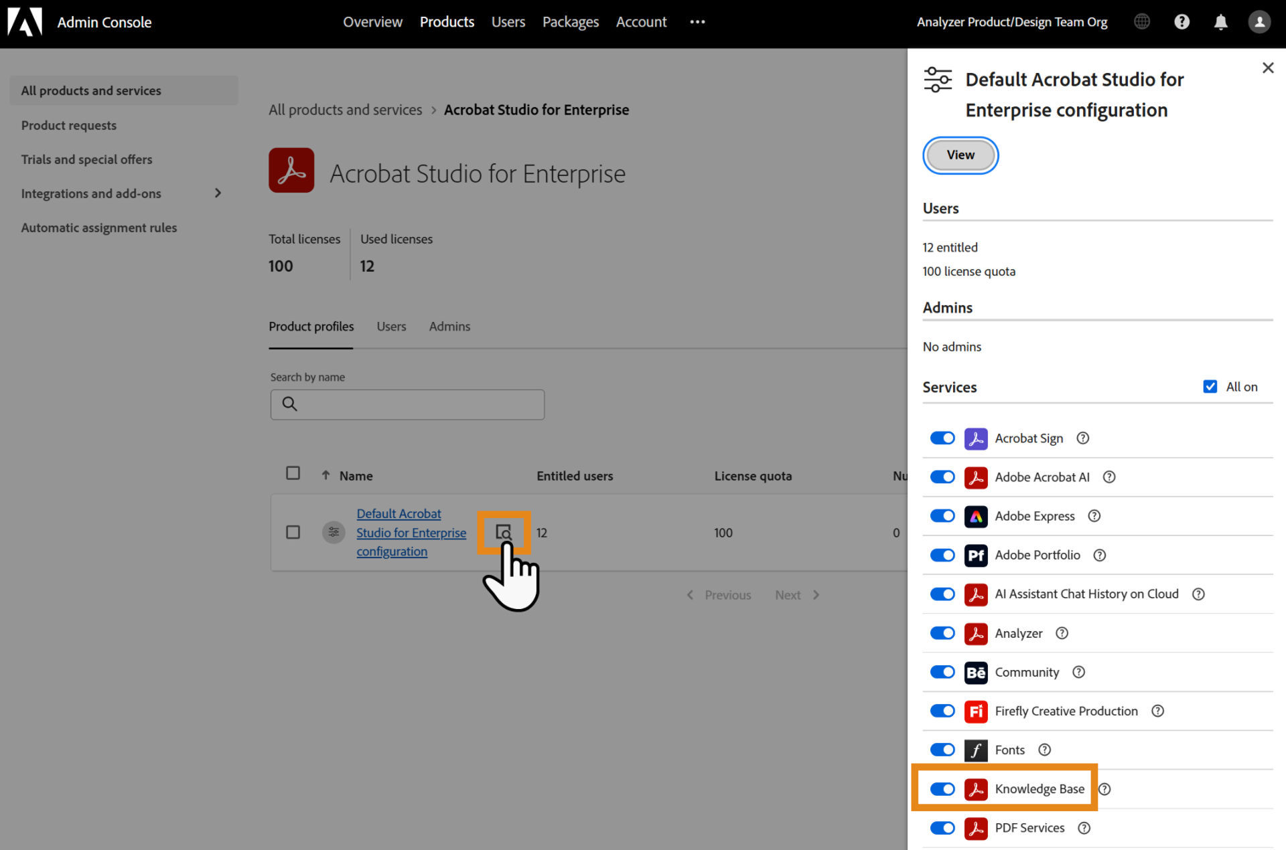Click the configuration sliders icon in panel header
This screenshot has height=850, width=1286.
click(x=938, y=80)
